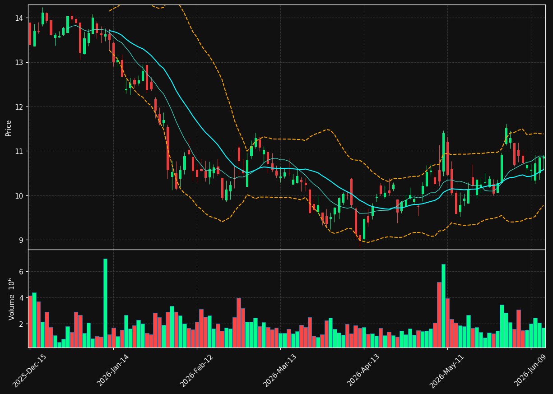Click the volume tick label 4
Image resolution: width=553 pixels, height=394 pixels.
[x=22, y=298]
